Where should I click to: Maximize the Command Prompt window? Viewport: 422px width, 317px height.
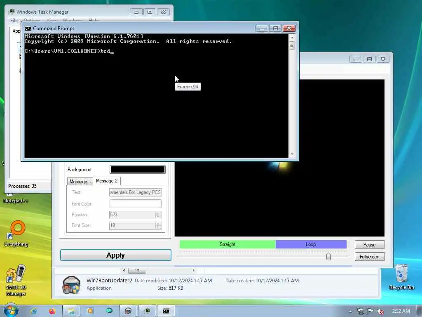click(275, 28)
